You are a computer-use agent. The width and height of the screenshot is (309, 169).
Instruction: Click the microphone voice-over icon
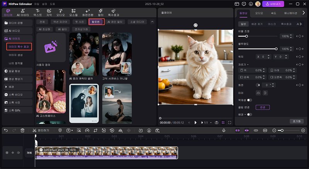click(224, 130)
